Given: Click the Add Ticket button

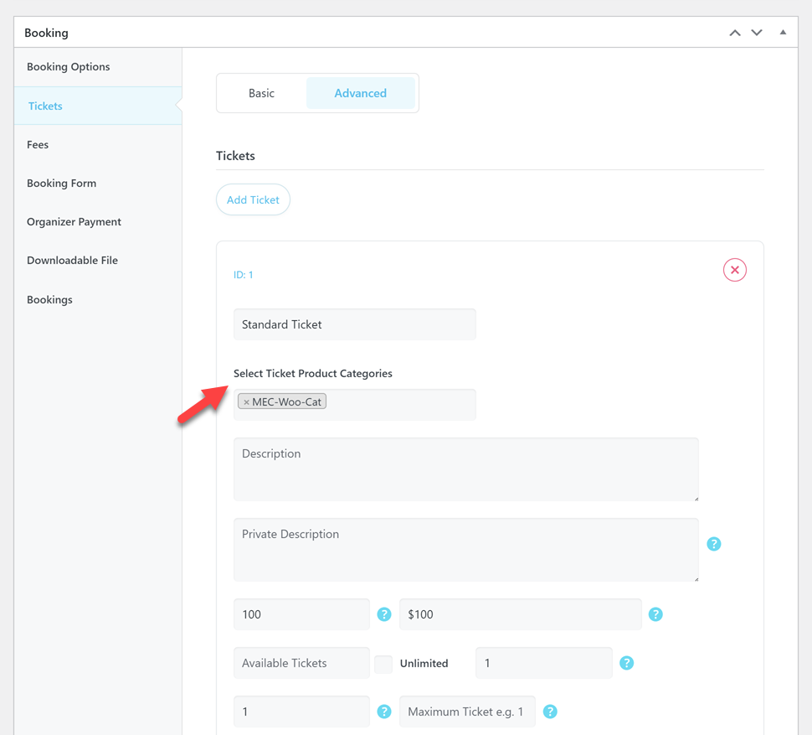Looking at the screenshot, I should 253,199.
